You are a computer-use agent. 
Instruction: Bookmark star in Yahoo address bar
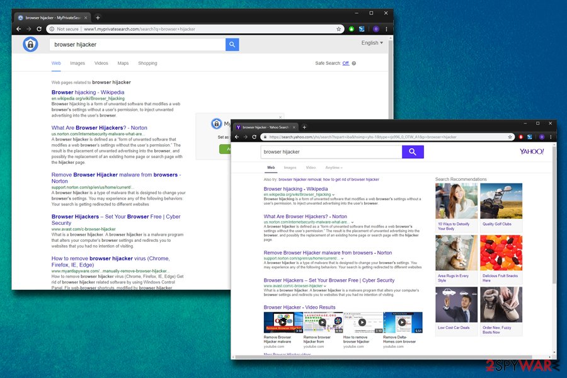click(510, 137)
